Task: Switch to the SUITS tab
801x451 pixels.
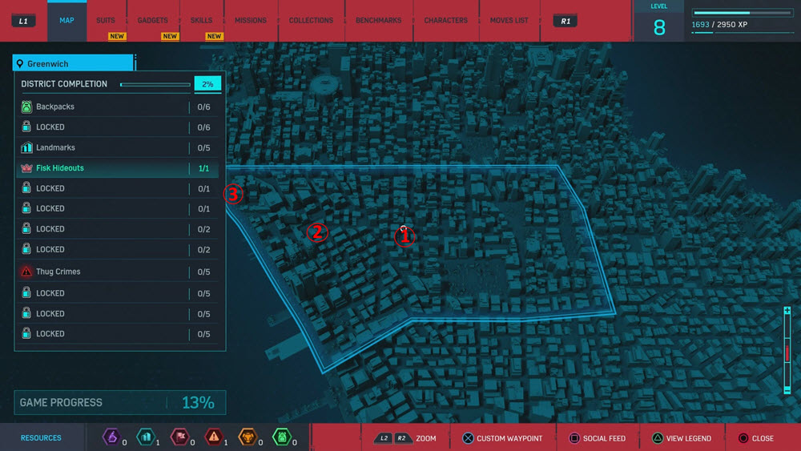Action: coord(106,21)
